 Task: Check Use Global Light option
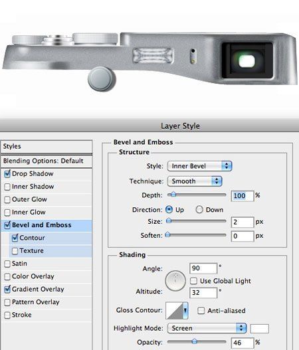click(193, 281)
